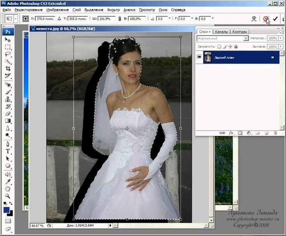This screenshot has height=236, width=286.
Task: Toggle Quick Mask mode
Action: (8, 221)
